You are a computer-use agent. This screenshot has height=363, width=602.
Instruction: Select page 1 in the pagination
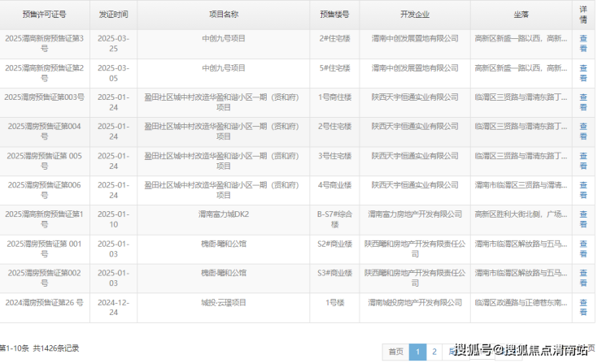[x=417, y=352]
